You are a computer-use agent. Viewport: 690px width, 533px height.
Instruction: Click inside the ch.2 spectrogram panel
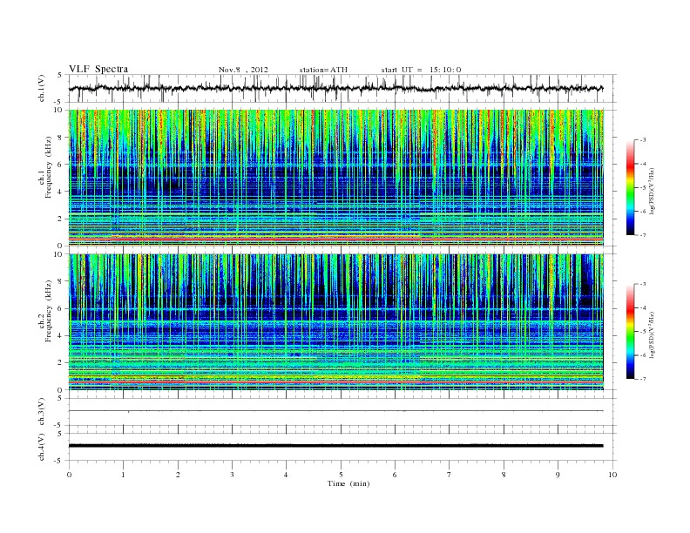click(335, 321)
